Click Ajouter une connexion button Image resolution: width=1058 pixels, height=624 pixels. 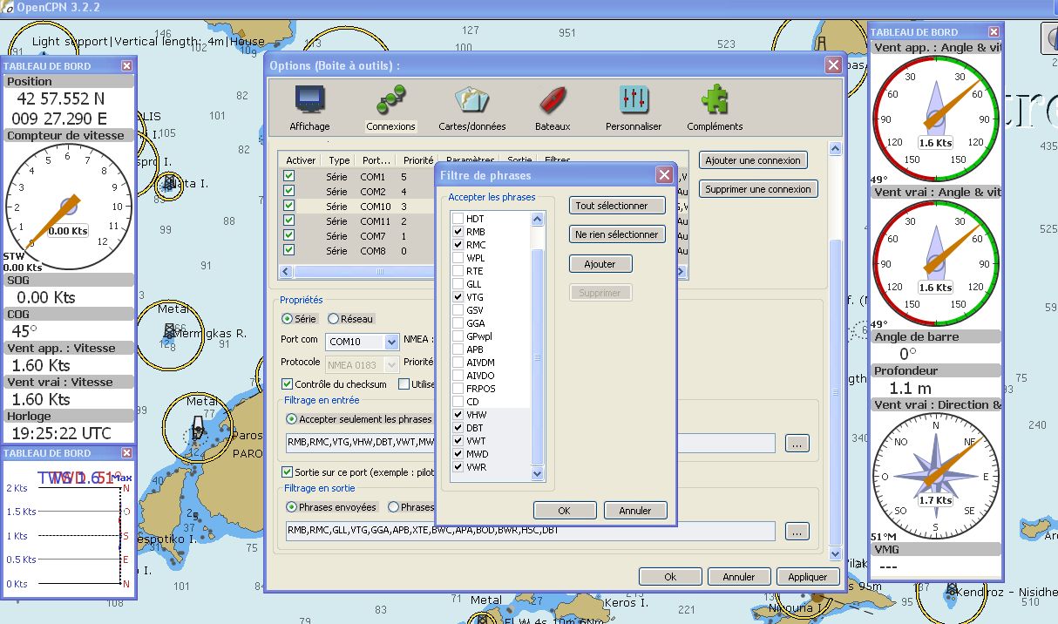[753, 160]
